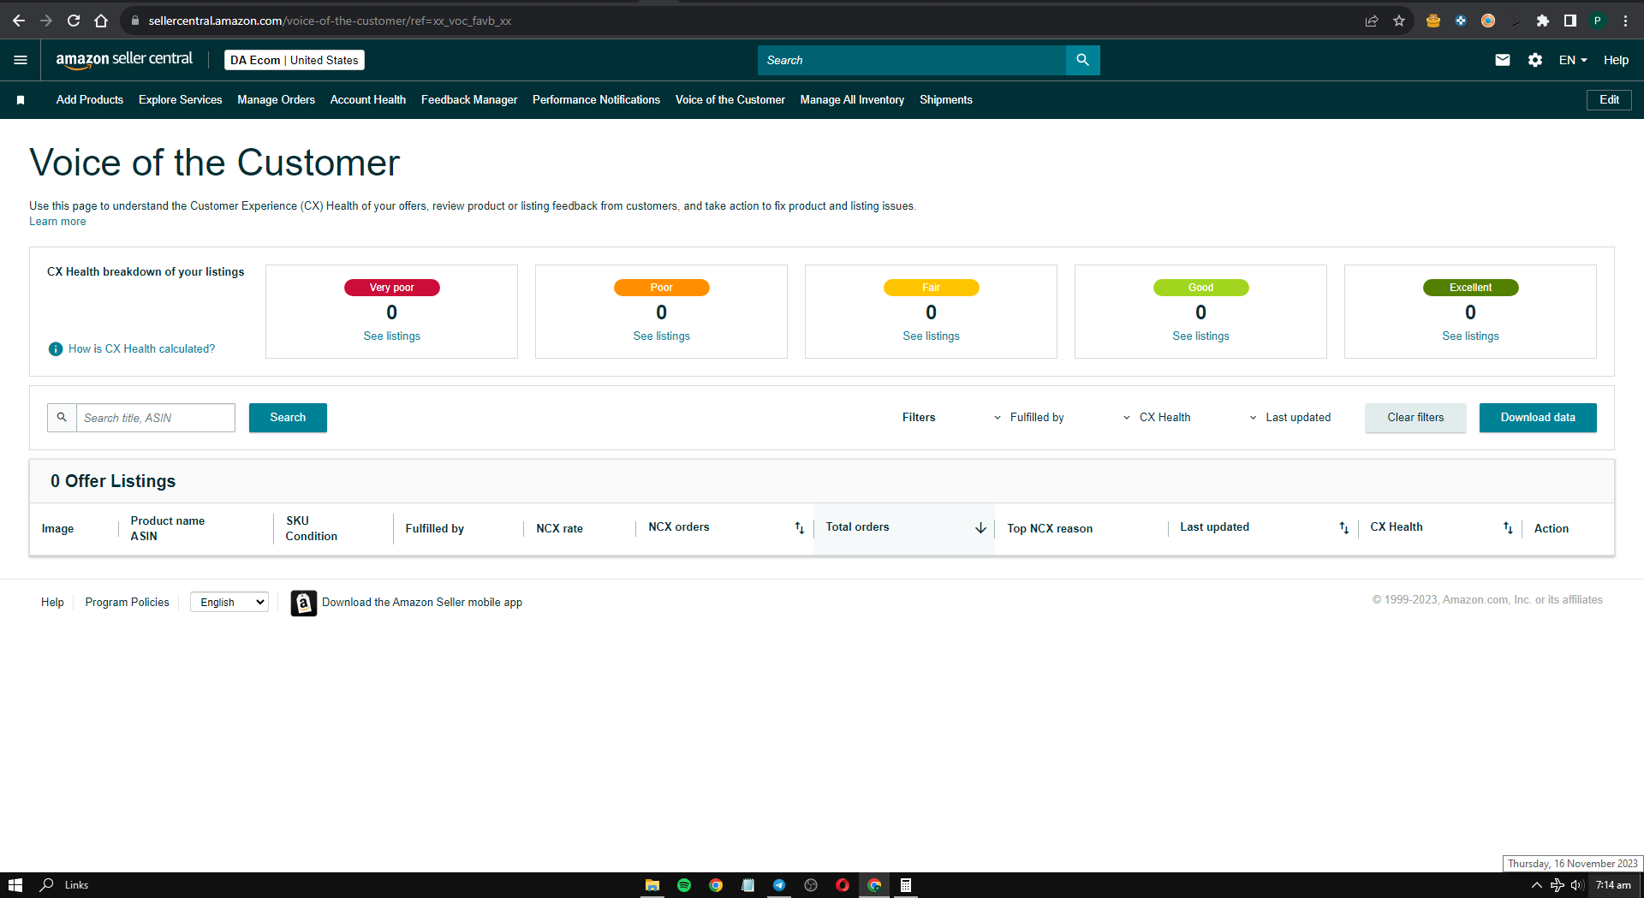See listings under Excellent
Image resolution: width=1644 pixels, height=898 pixels.
(x=1471, y=336)
